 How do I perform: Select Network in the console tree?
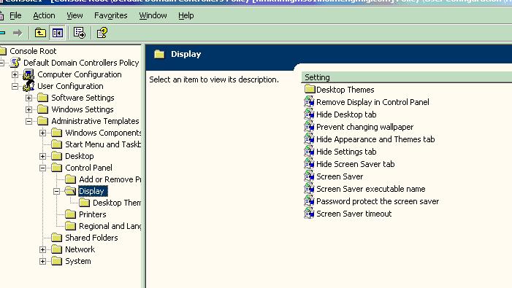[80, 249]
